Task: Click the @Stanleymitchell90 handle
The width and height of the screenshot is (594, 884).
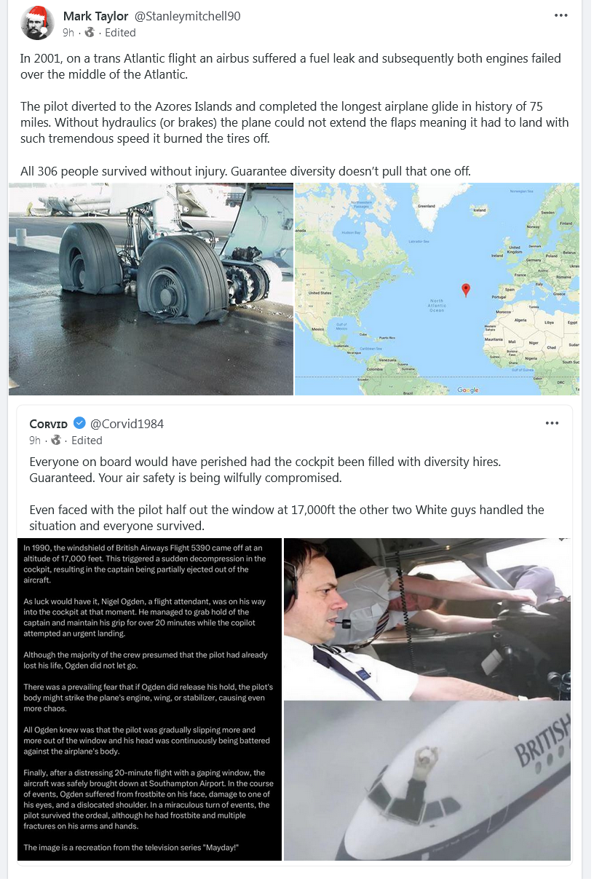Action: (x=187, y=16)
